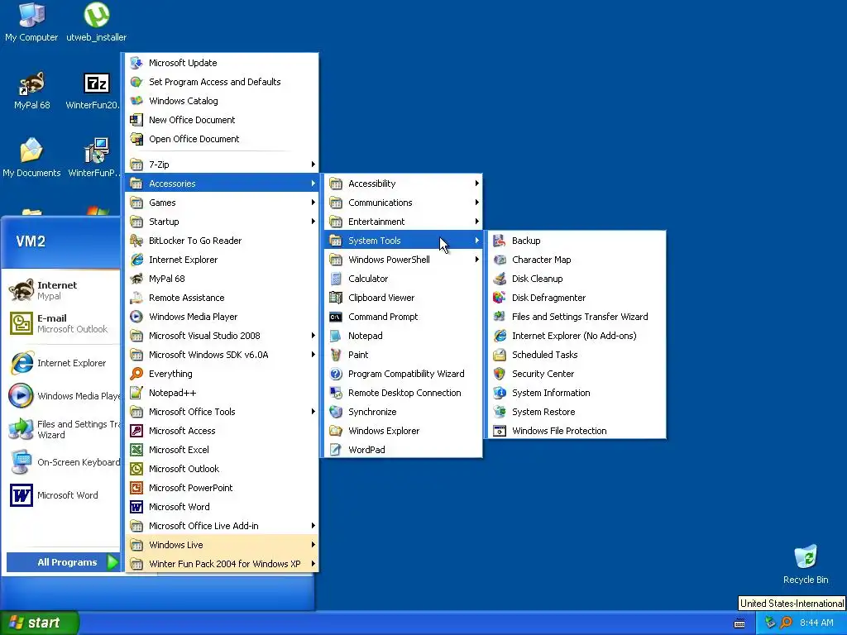Expand the Games submenu

click(x=222, y=203)
